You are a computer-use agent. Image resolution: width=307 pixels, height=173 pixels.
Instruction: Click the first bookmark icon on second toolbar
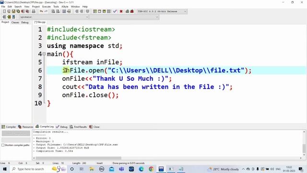[x=4, y=17]
